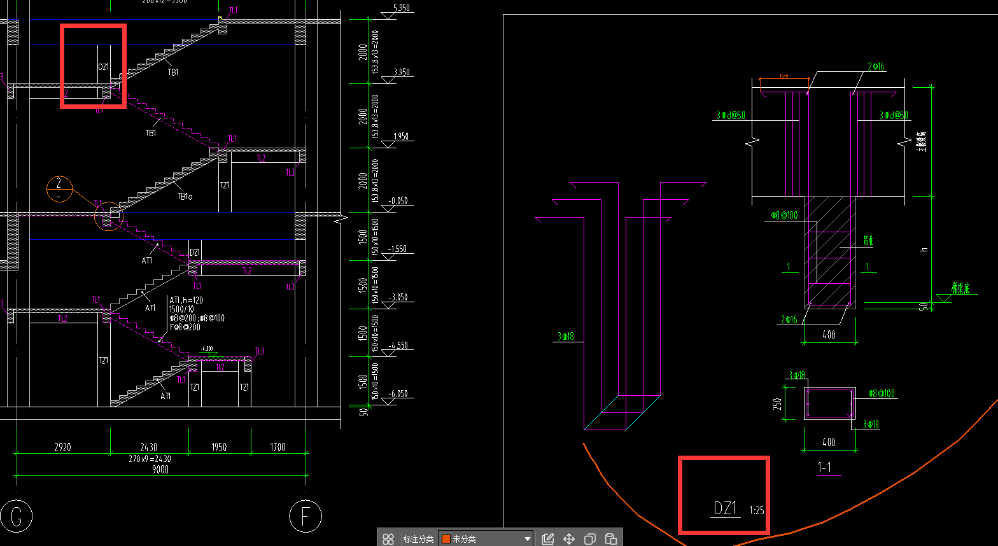Select the 1700 dimension text

coord(278,447)
